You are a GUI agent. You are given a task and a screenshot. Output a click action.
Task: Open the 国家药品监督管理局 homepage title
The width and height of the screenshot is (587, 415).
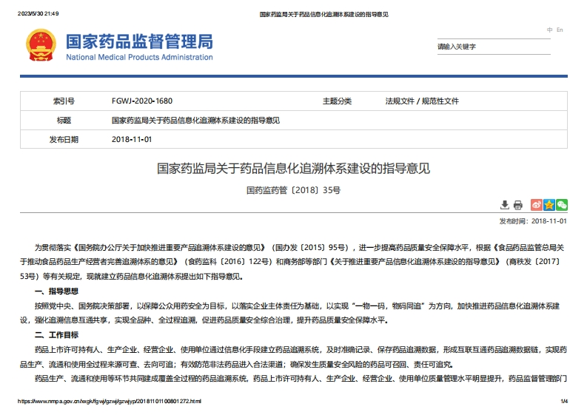click(x=139, y=41)
